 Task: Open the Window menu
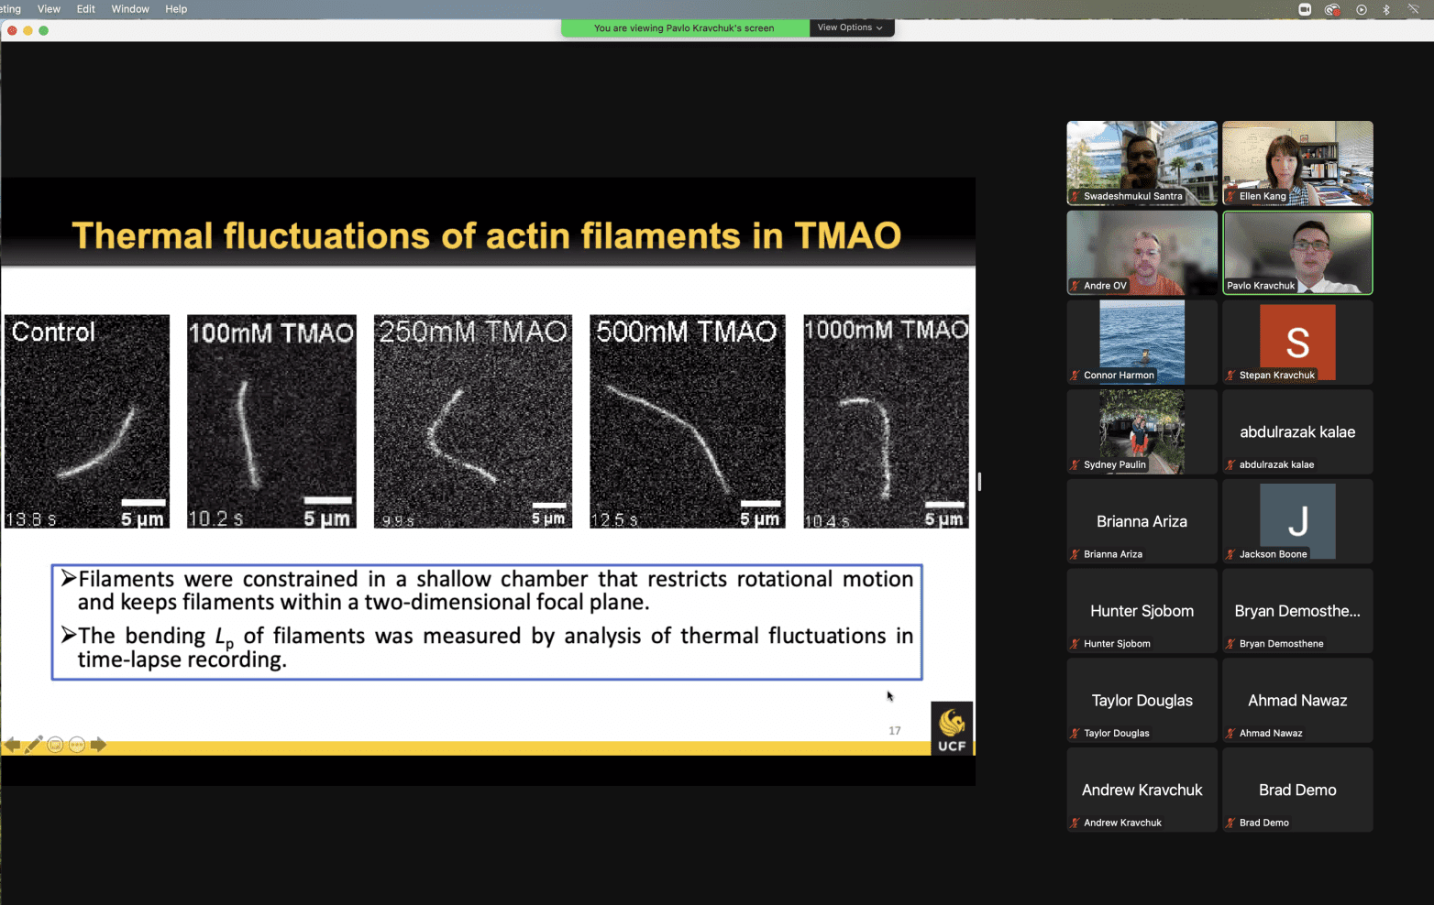pyautogui.click(x=130, y=9)
